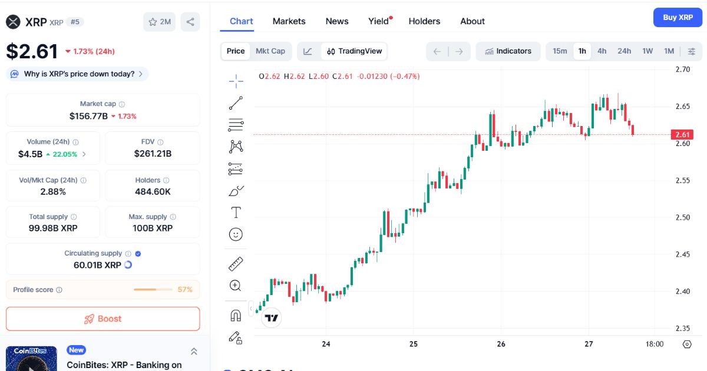Click the verified circulating supply badge

click(x=138, y=254)
